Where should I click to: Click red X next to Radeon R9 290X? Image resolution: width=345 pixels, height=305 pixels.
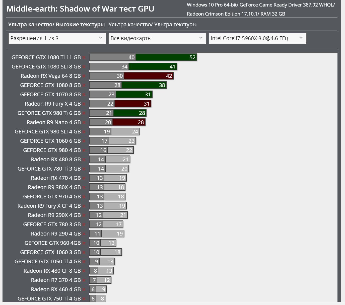click(84, 215)
